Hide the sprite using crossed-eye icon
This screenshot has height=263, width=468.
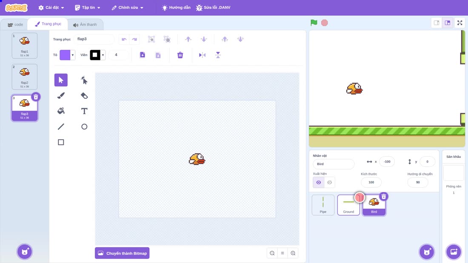click(329, 183)
